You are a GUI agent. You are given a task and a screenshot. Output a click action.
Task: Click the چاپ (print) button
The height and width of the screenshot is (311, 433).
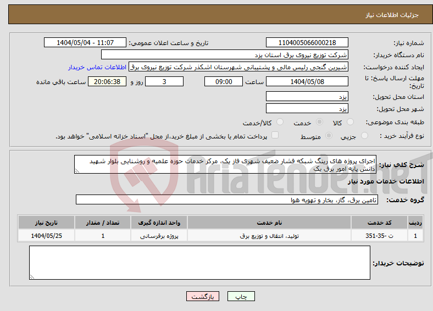241,296
